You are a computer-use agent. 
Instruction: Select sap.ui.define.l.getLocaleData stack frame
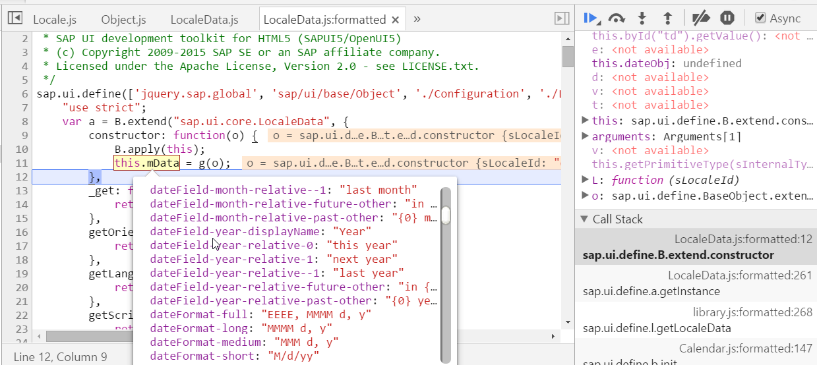coord(696,320)
